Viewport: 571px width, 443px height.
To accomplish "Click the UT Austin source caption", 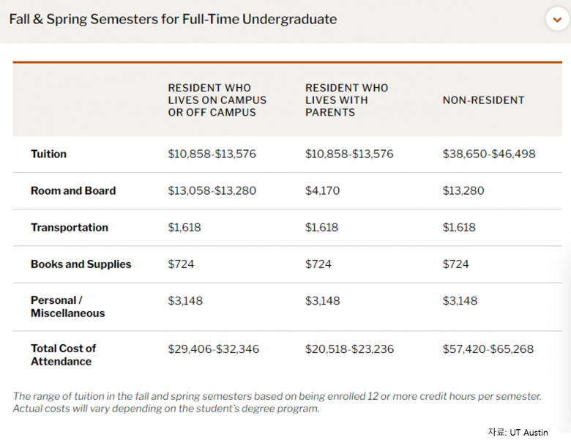I will pos(518,432).
